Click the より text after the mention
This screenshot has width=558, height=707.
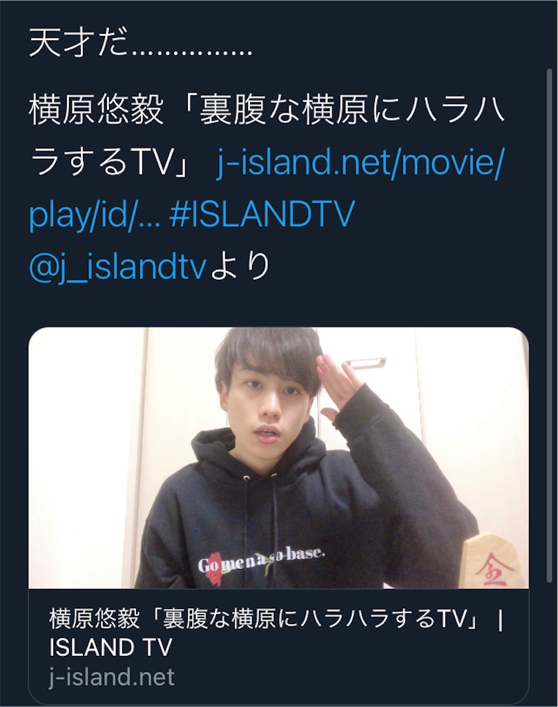coord(240,266)
